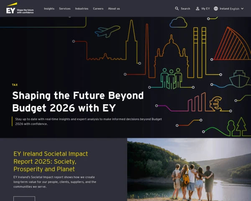Click the My EY text link
The height and width of the screenshot is (201, 251).
click(205, 9)
